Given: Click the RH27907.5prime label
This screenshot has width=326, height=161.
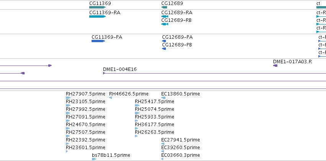Looking at the screenshot, I should tap(85, 94).
